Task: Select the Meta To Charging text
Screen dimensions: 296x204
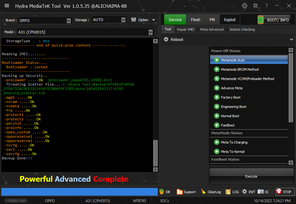Action: pos(234,142)
